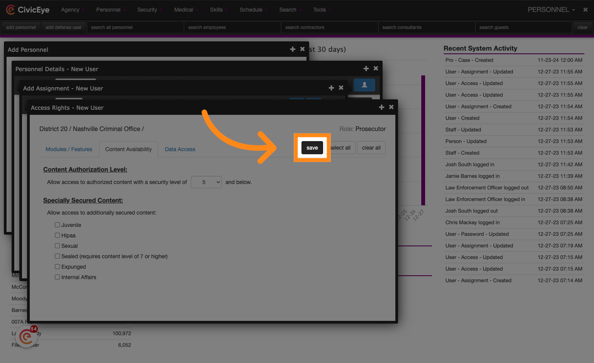This screenshot has width=594, height=363.
Task: Expand the Access Rights window plus icon
Action: click(x=381, y=107)
